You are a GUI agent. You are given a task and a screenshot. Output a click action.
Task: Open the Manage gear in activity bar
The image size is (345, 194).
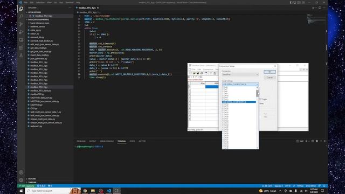point(21,180)
